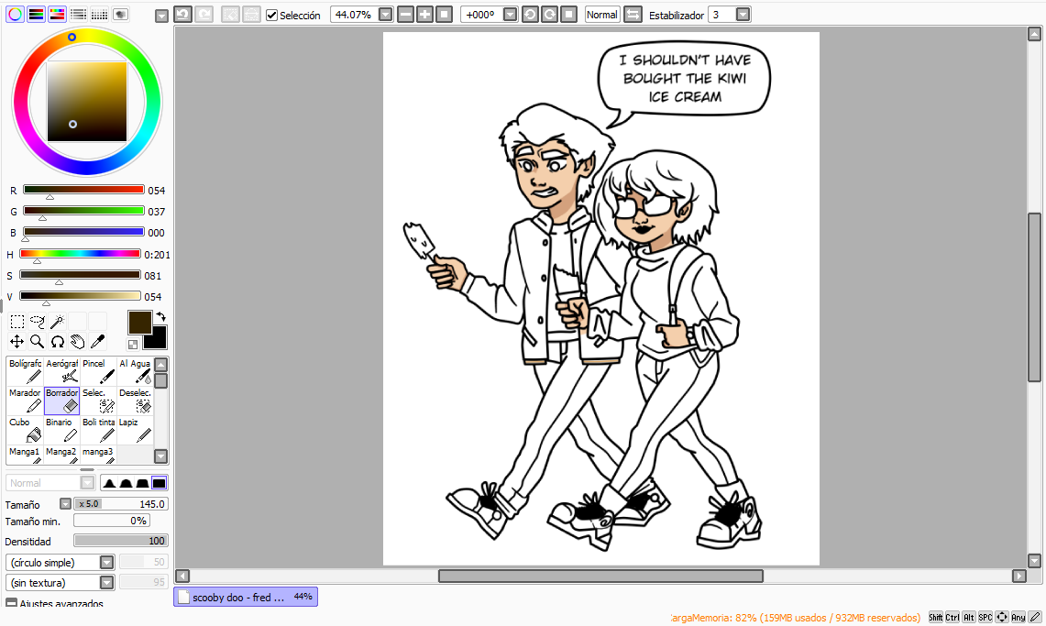Open the (círculo simple) brush shape dropdown
This screenshot has width=1046, height=626.
coord(106,562)
